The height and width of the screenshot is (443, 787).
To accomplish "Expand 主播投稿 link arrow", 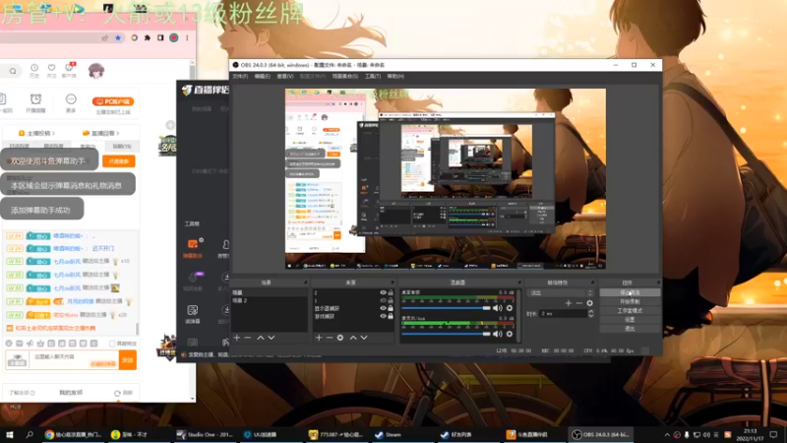I will click(x=54, y=133).
